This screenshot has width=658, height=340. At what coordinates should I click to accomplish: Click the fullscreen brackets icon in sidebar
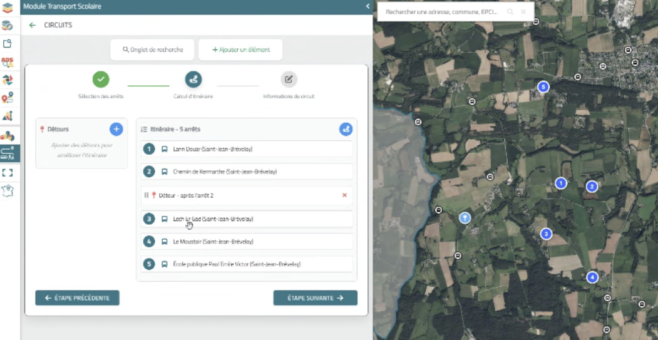tap(8, 172)
